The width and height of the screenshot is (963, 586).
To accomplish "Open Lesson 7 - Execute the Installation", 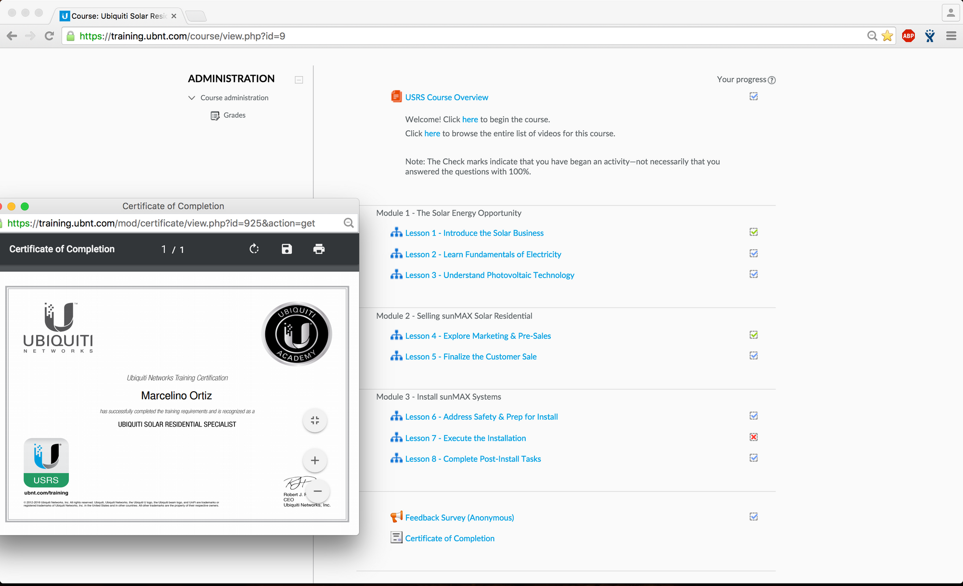I will 466,438.
